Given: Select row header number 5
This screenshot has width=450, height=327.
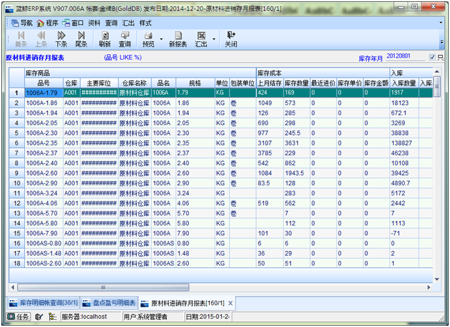Looking at the screenshot, I should pos(16,133).
